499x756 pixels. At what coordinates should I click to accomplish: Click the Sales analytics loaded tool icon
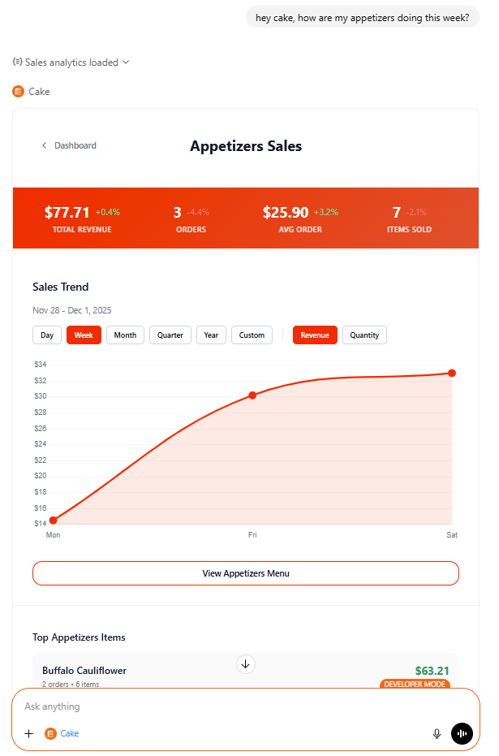click(x=18, y=63)
